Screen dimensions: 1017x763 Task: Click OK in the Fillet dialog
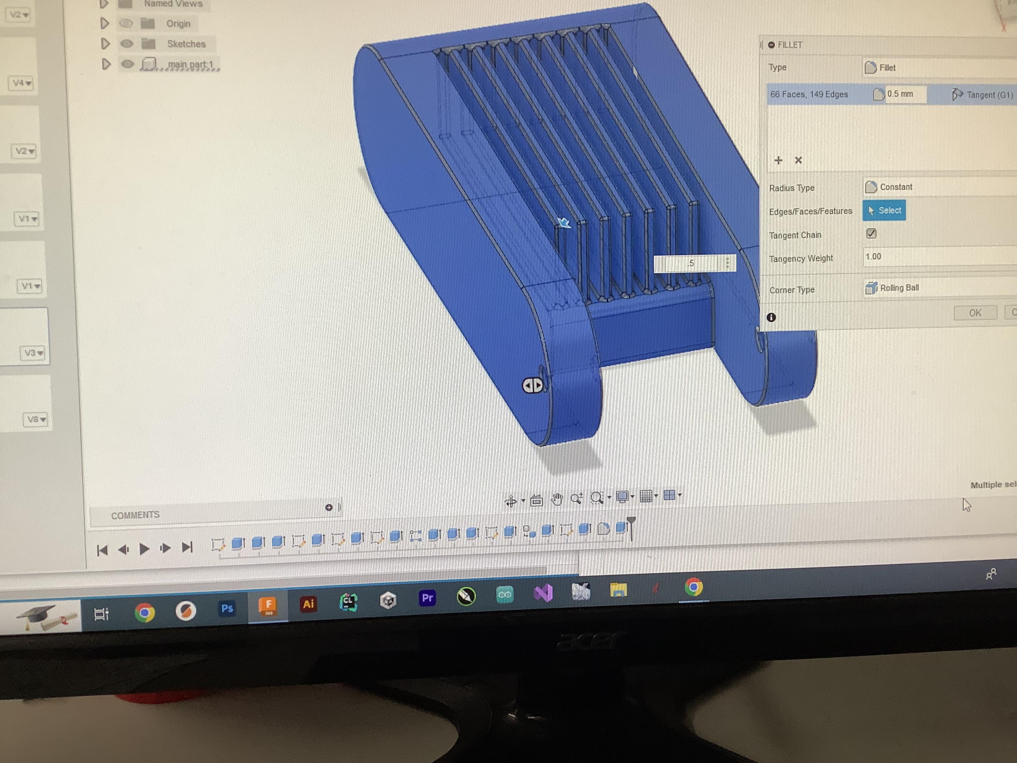coord(975,313)
